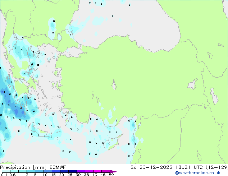Screen dimensions: 228x176
Task: Click the '18..21 UTC' time range
Action: (x=189, y=167)
